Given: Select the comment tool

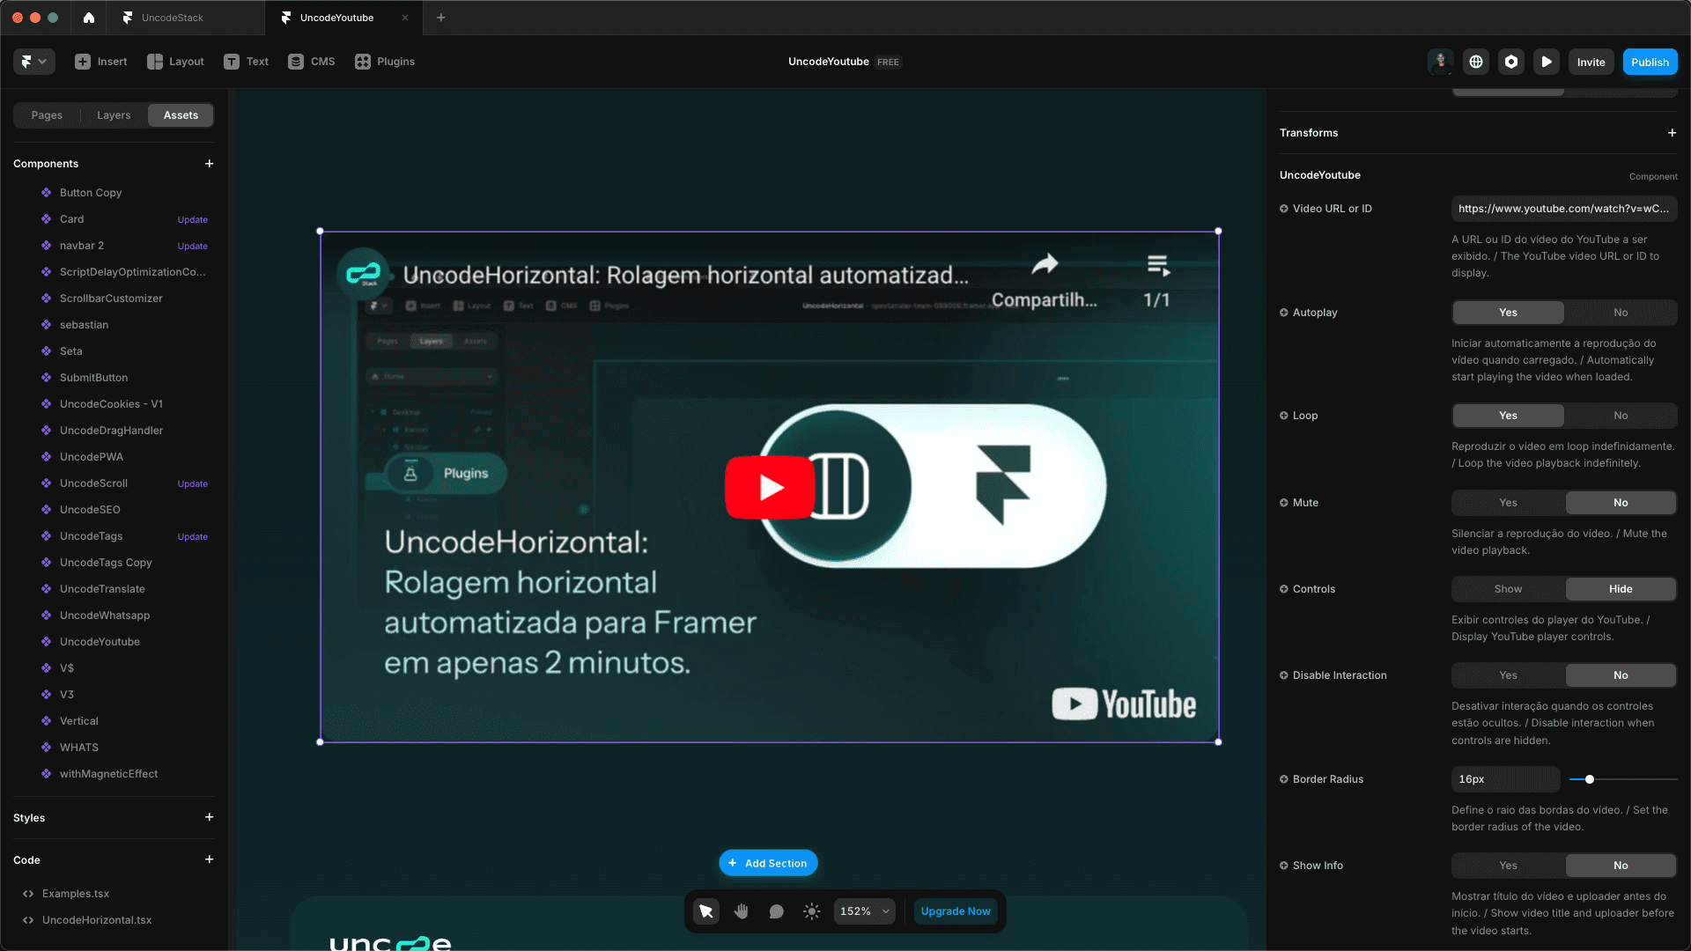Looking at the screenshot, I should coord(777,911).
